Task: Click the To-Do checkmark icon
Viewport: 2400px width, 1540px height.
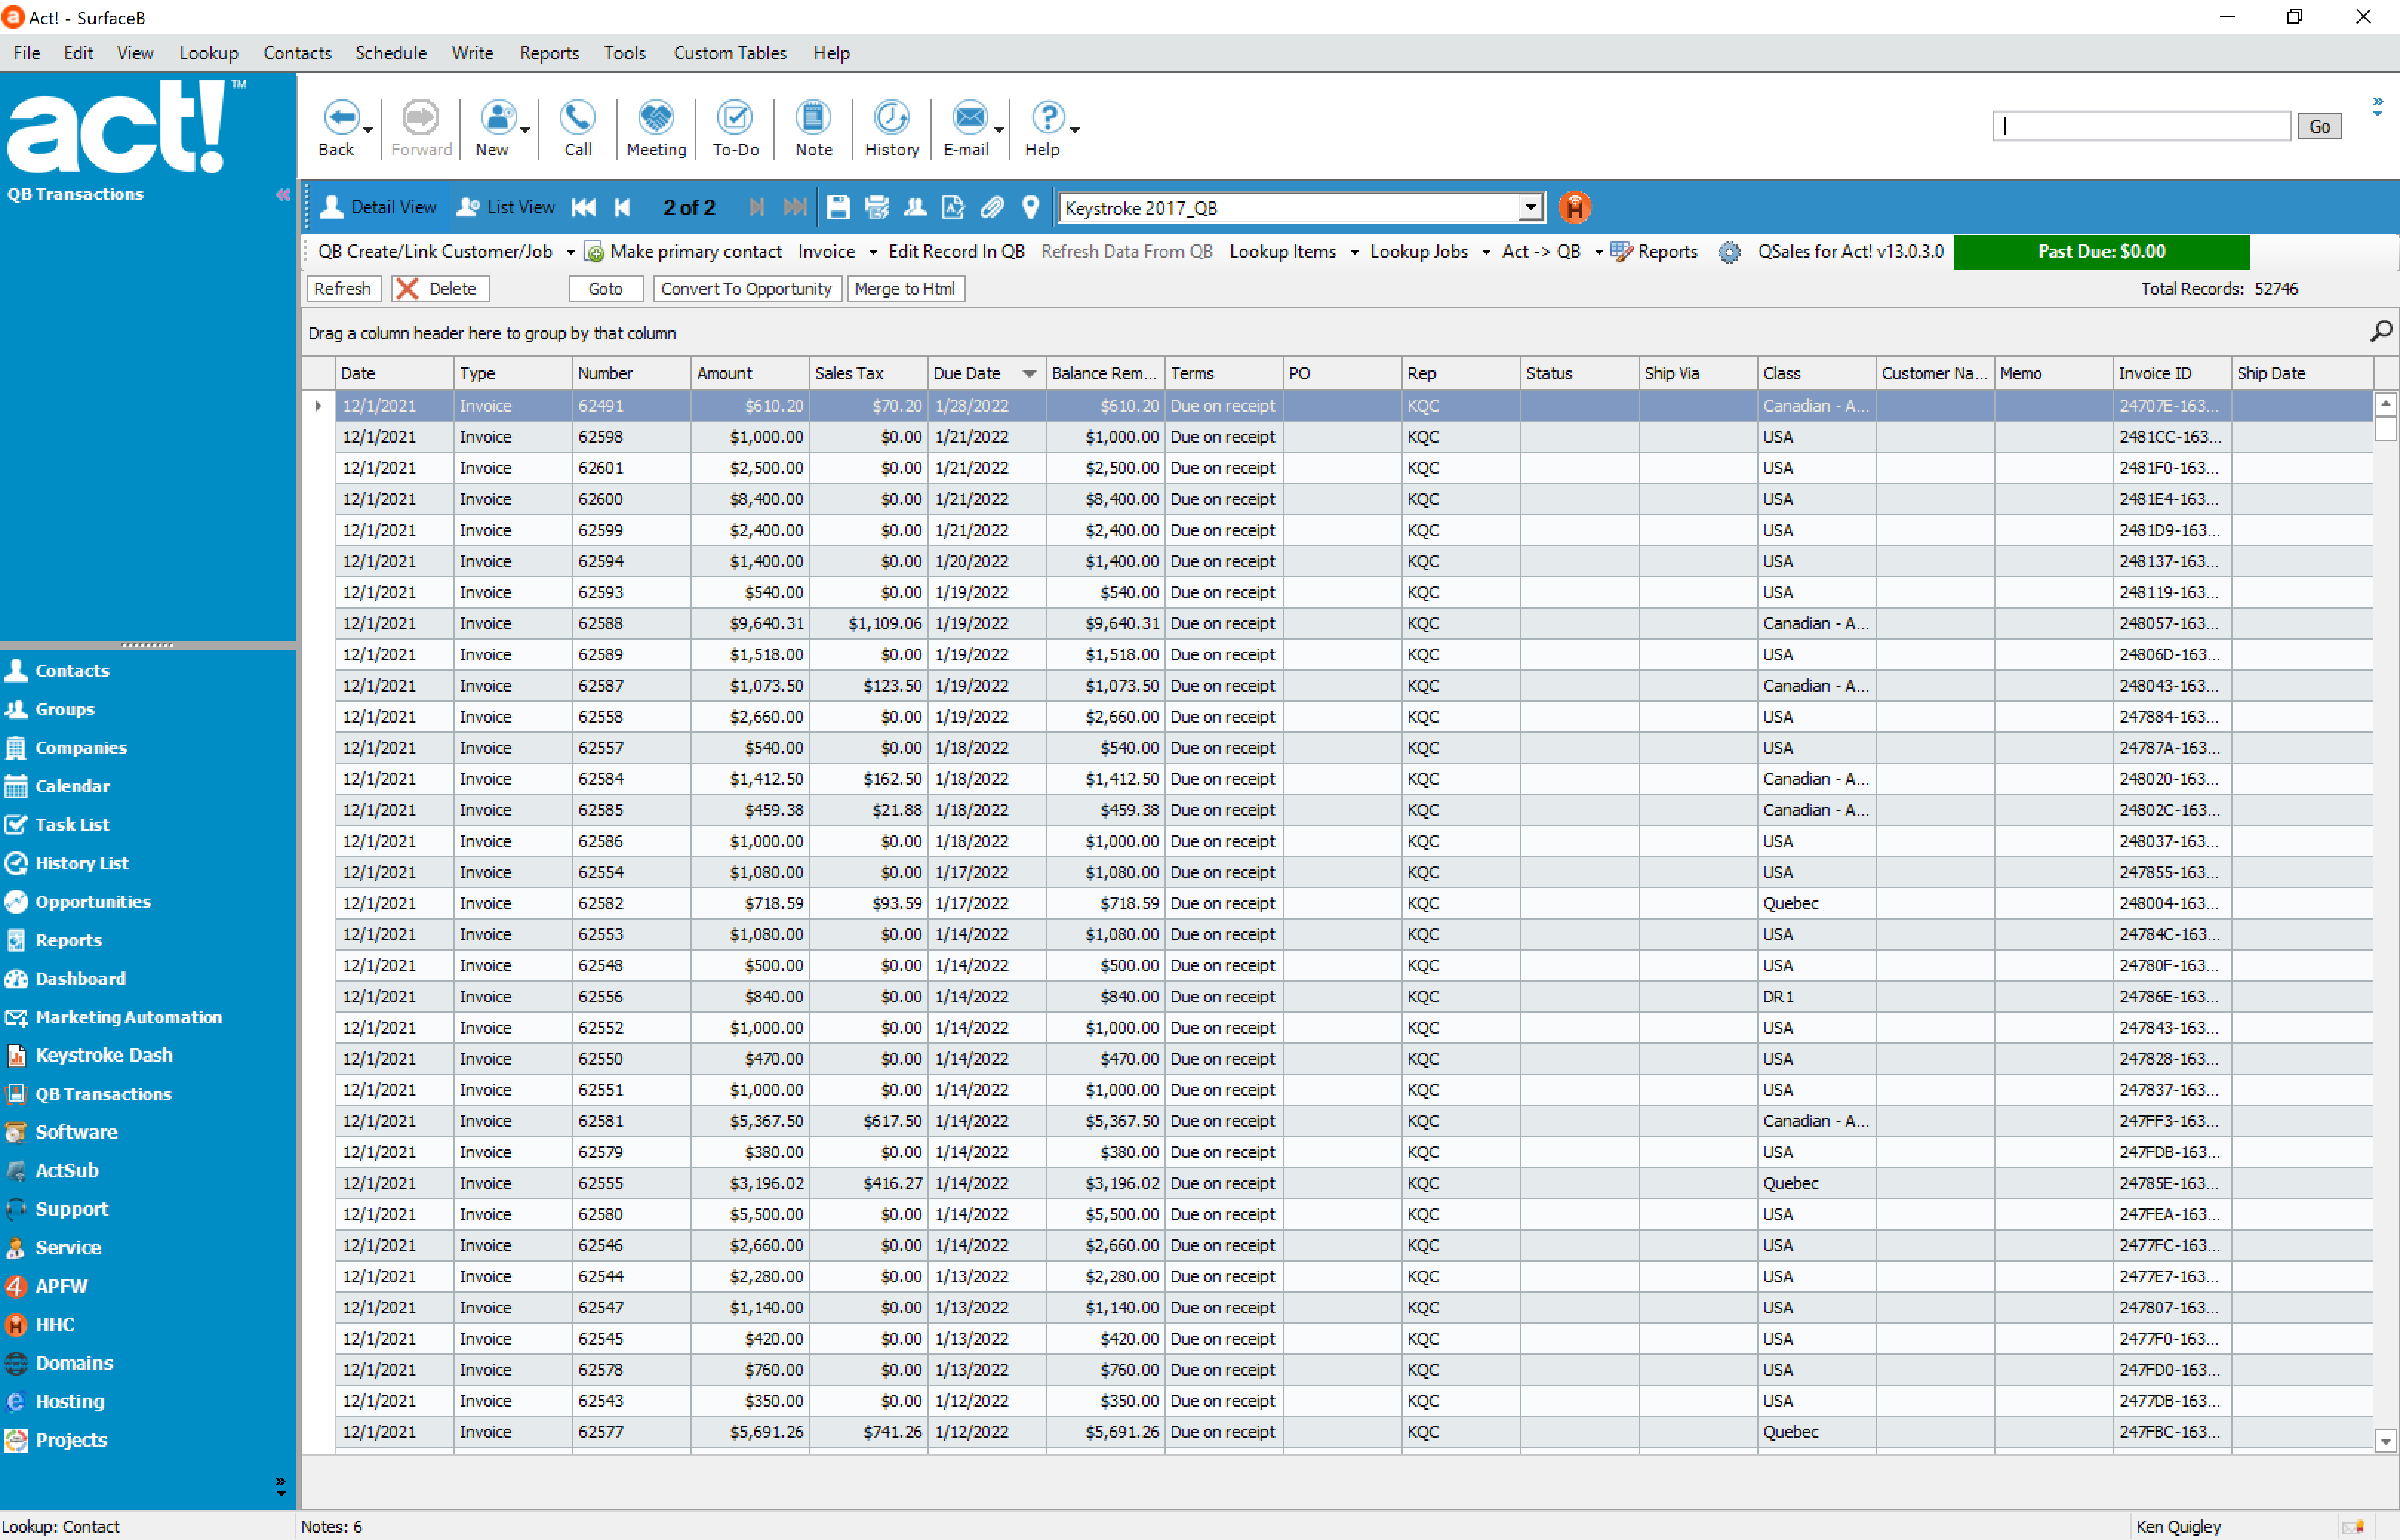Action: (x=734, y=118)
